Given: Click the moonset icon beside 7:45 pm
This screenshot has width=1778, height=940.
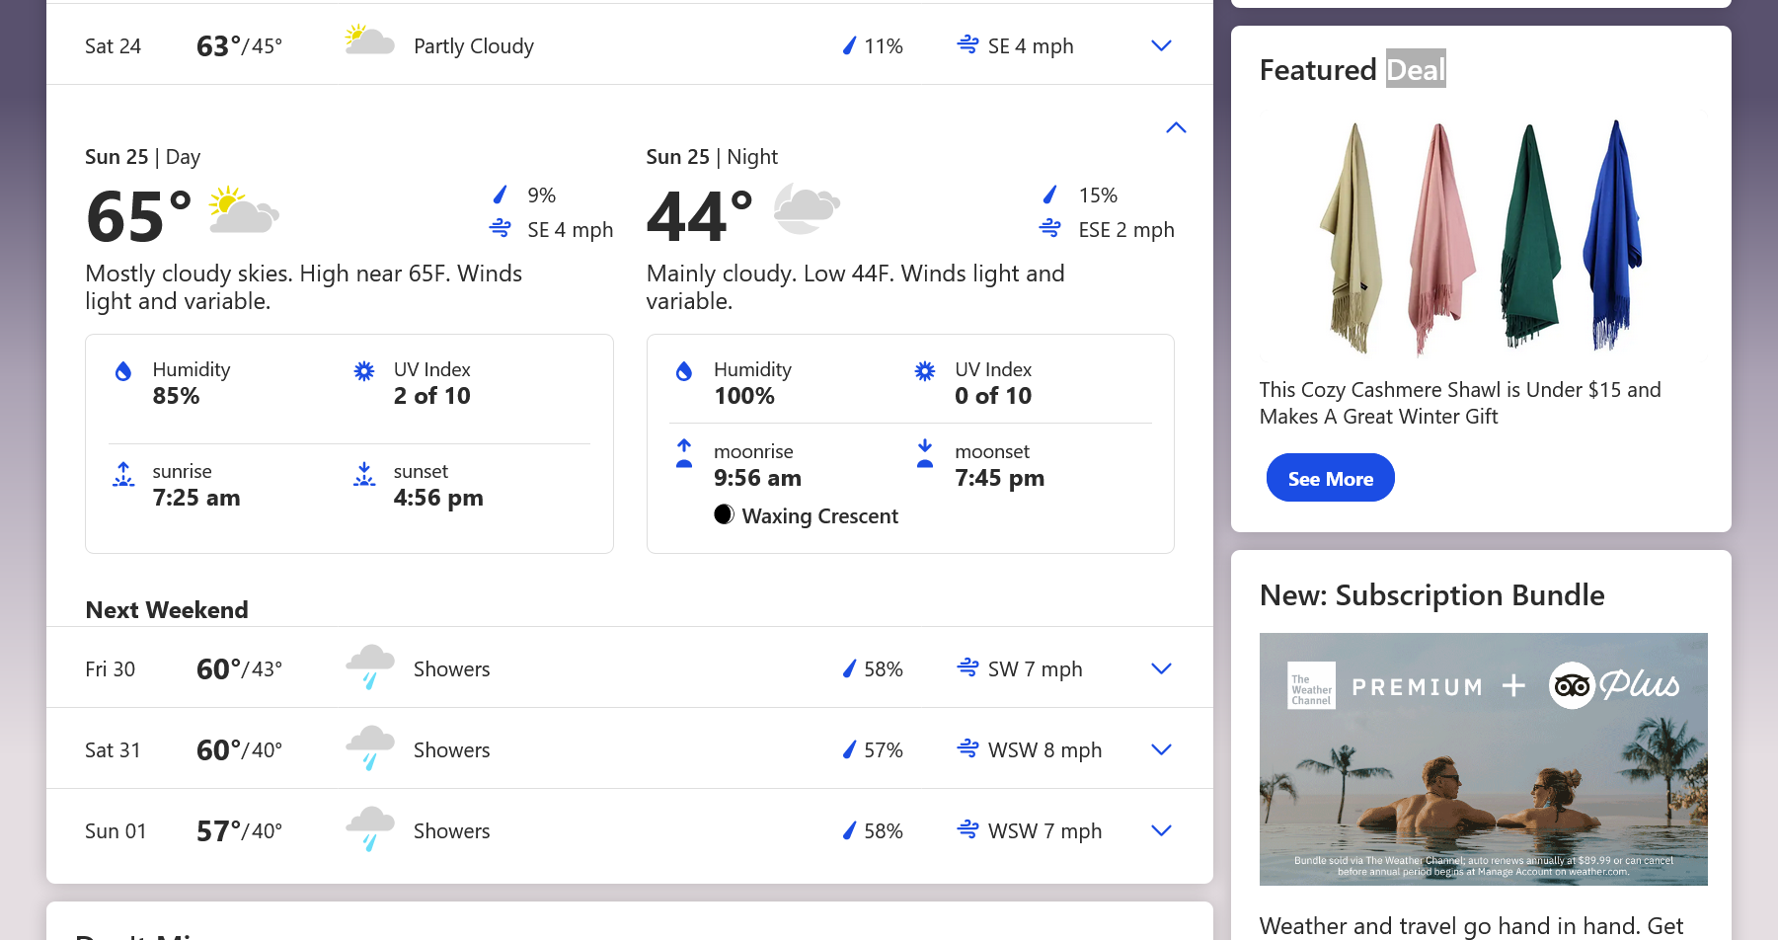Looking at the screenshot, I should [925, 453].
